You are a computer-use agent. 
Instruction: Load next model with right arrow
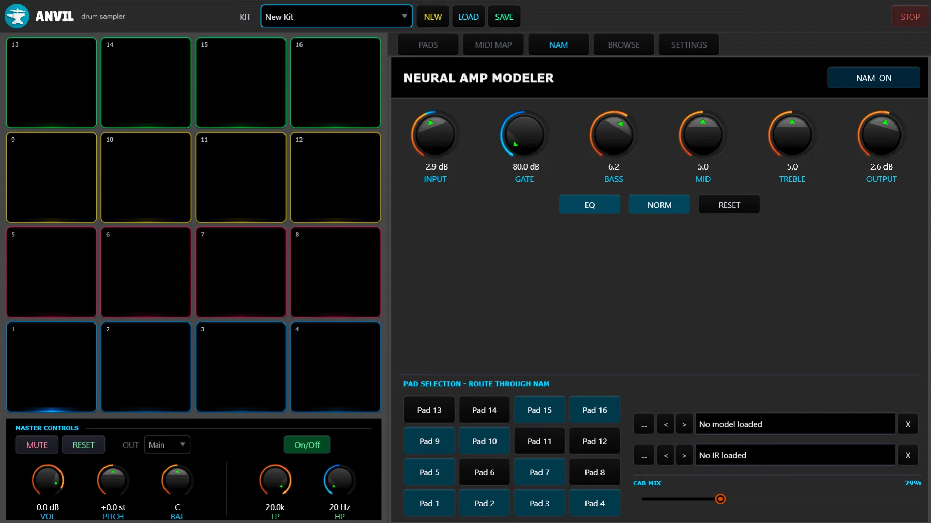(x=684, y=424)
